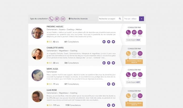Click Charlotte Vayes profile photo
The height and width of the screenshot is (108, 183).
coord(37,54)
